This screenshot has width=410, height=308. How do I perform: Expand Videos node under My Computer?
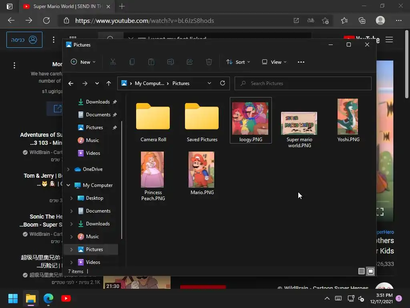pyautogui.click(x=71, y=262)
